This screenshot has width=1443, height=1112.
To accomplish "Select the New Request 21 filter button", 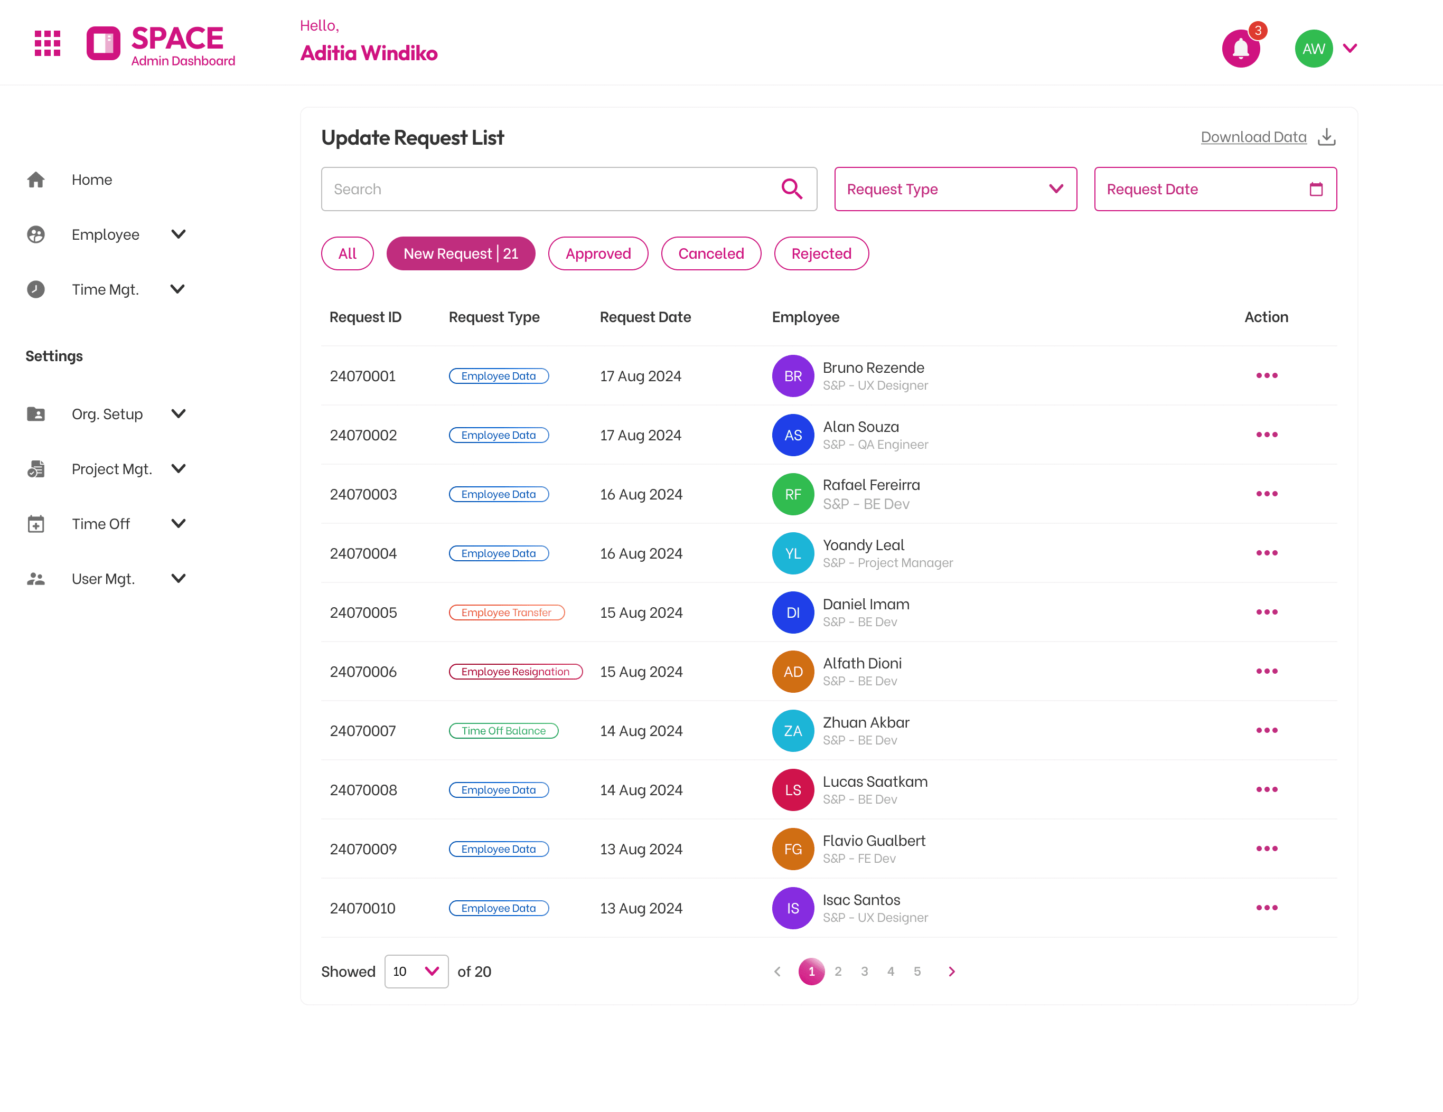I will (x=461, y=253).
